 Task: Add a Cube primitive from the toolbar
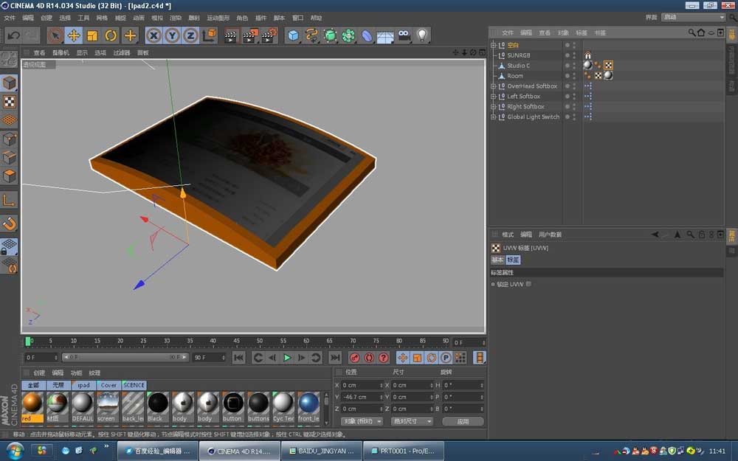coord(292,35)
